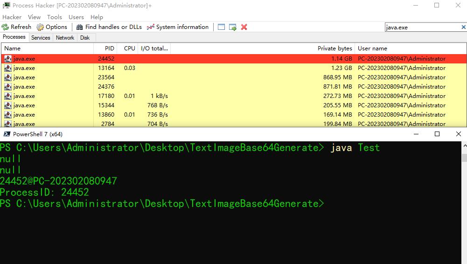Click the PowerShell 7 title bar icon

(x=7, y=134)
